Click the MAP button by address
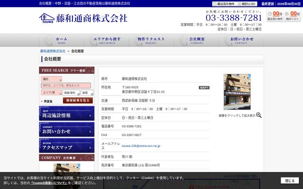 point(204,87)
